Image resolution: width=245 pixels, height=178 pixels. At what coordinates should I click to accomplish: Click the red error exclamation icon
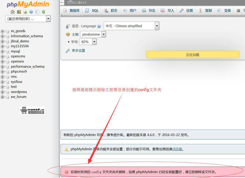pyautogui.click(x=67, y=172)
